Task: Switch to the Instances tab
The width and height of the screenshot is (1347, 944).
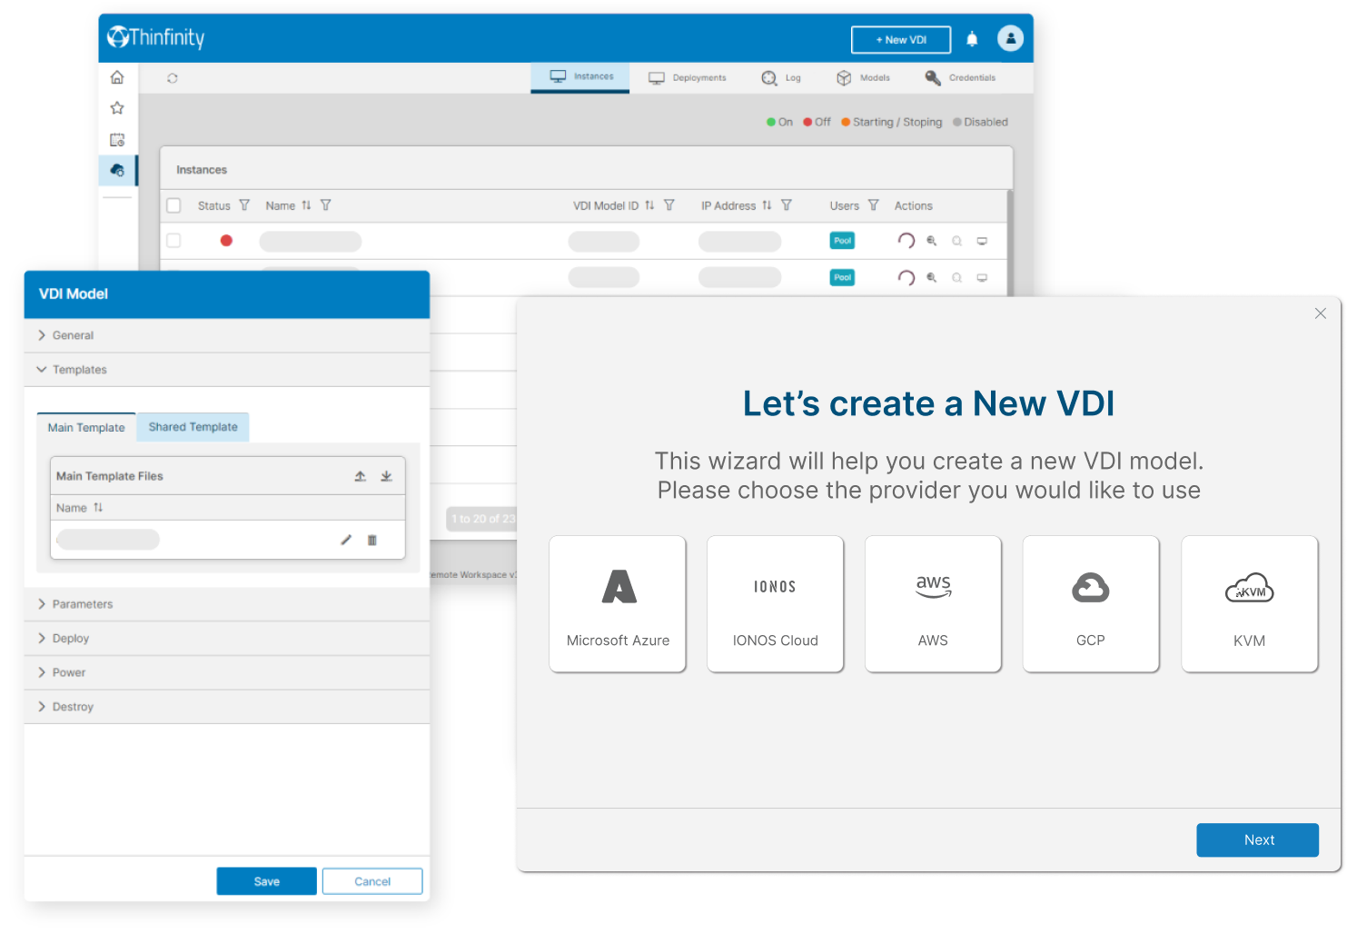Action: tap(580, 77)
